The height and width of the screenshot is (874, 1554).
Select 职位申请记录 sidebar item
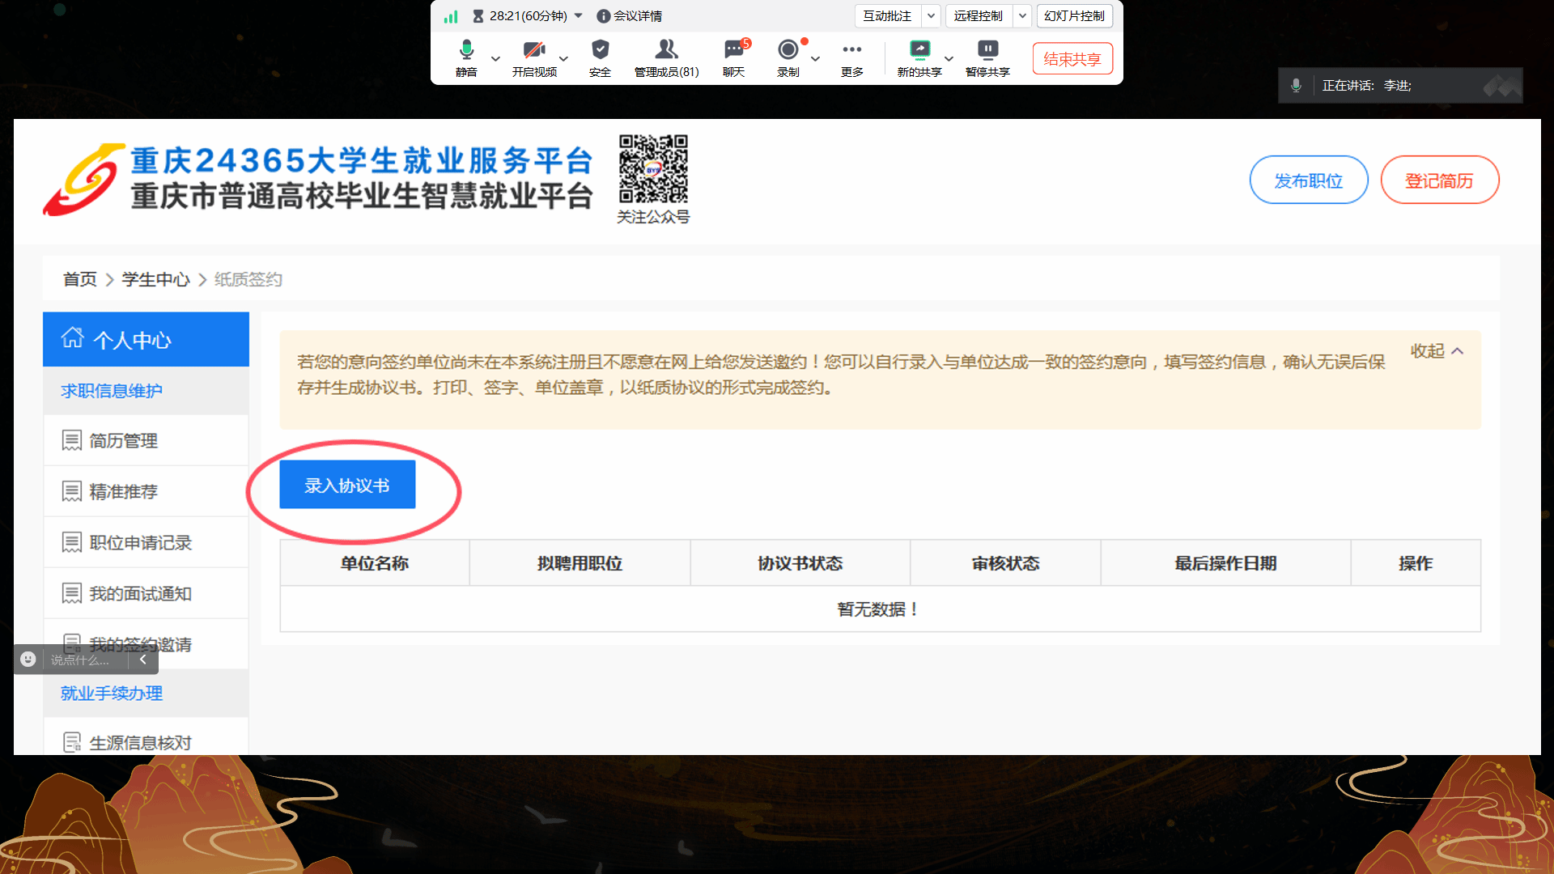coord(140,543)
